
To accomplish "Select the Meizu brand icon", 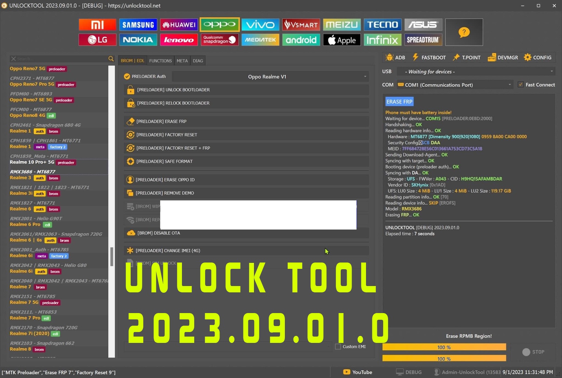I will pos(342,25).
